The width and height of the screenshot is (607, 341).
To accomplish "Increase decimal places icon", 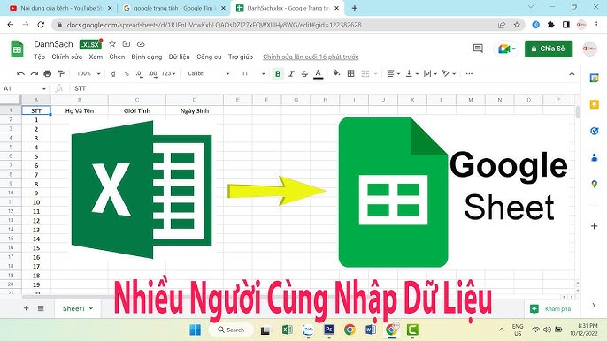I will click(x=153, y=73).
